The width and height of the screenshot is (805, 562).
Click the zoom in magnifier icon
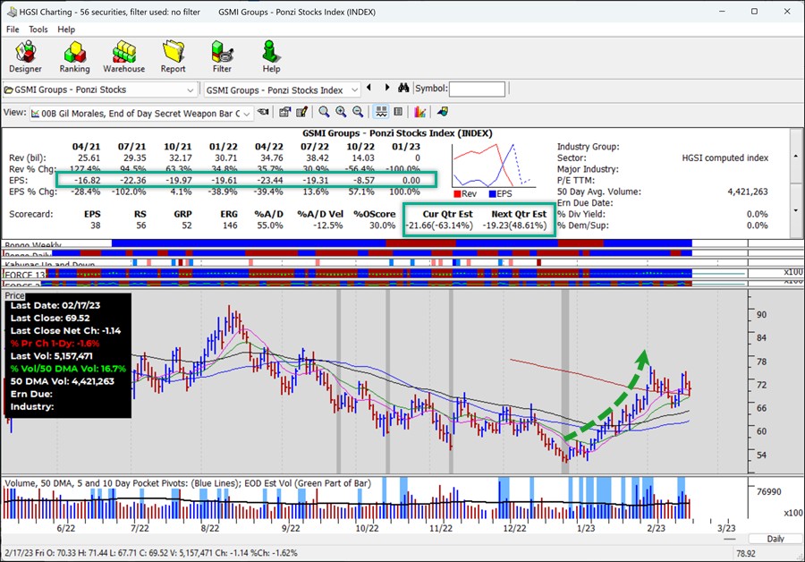pyautogui.click(x=341, y=112)
